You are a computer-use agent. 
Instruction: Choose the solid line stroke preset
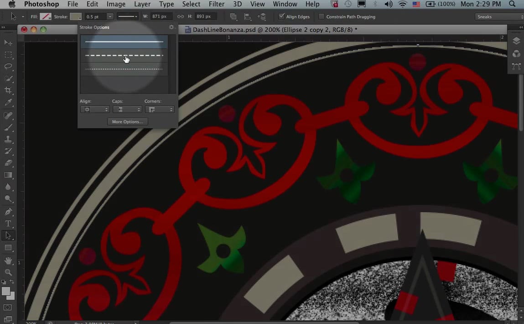pos(124,42)
